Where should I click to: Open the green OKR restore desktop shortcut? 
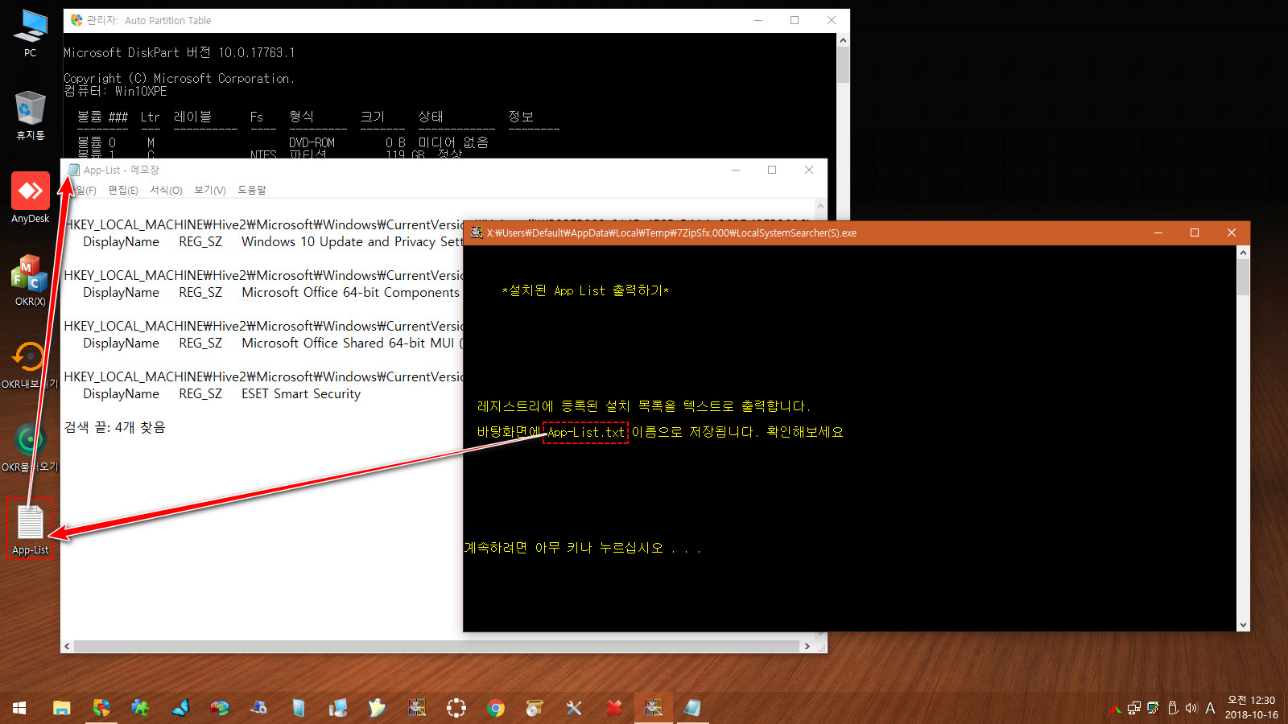[30, 446]
